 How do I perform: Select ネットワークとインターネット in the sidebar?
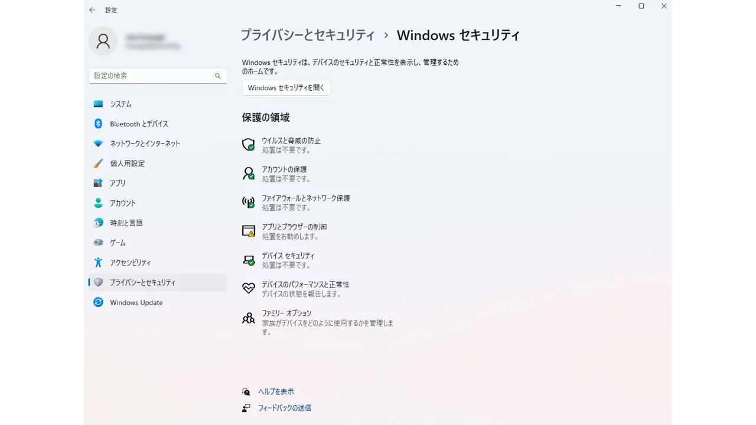(x=145, y=143)
